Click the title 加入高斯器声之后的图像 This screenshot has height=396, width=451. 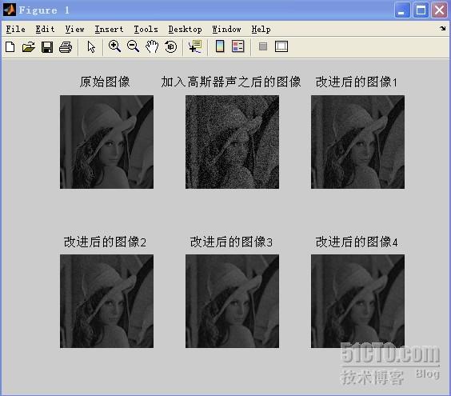[231, 82]
